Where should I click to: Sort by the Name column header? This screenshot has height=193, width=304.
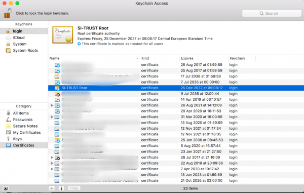point(94,58)
